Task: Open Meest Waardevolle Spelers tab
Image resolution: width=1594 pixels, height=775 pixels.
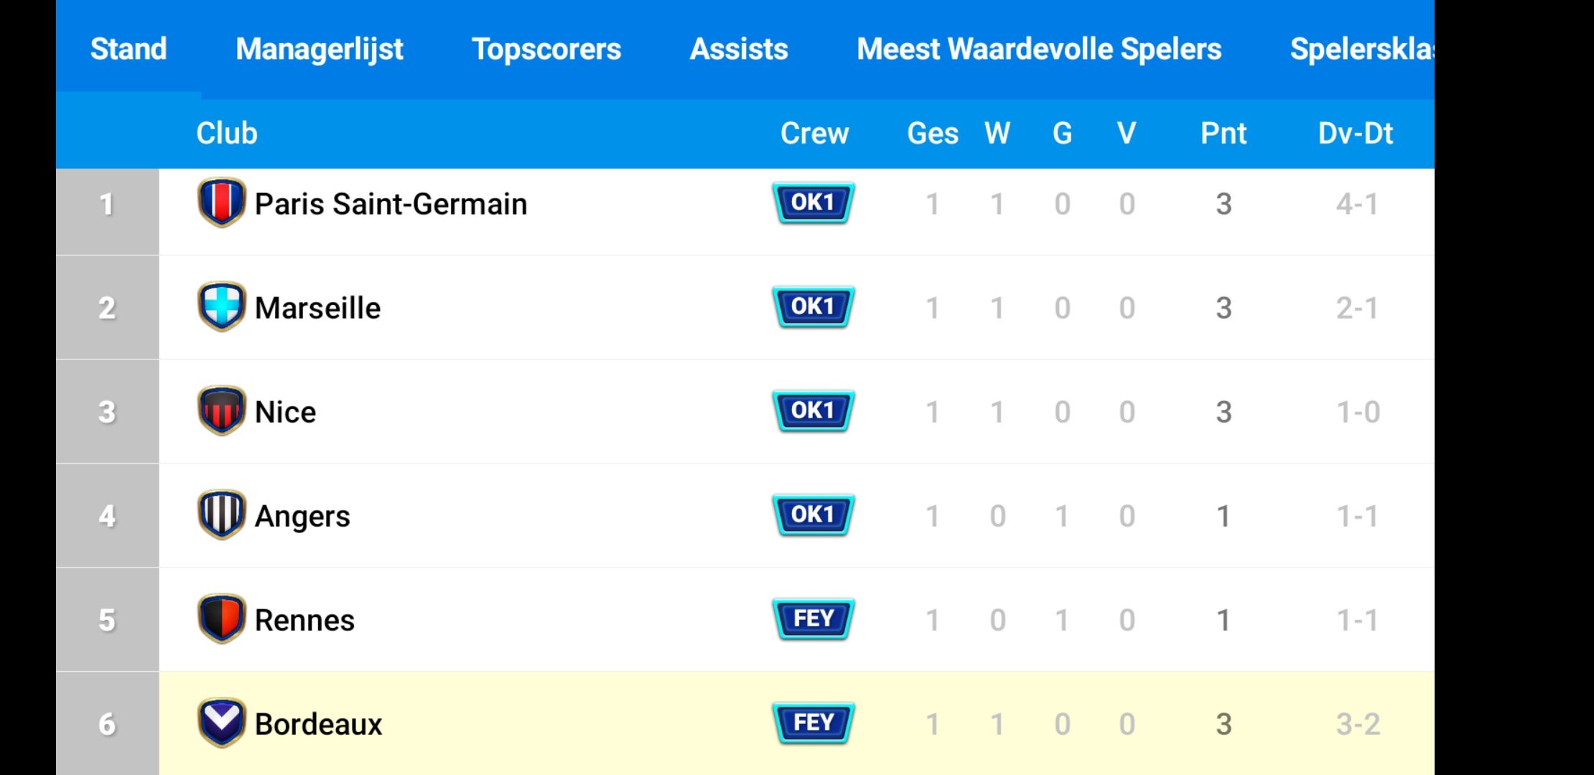Action: (x=1039, y=49)
